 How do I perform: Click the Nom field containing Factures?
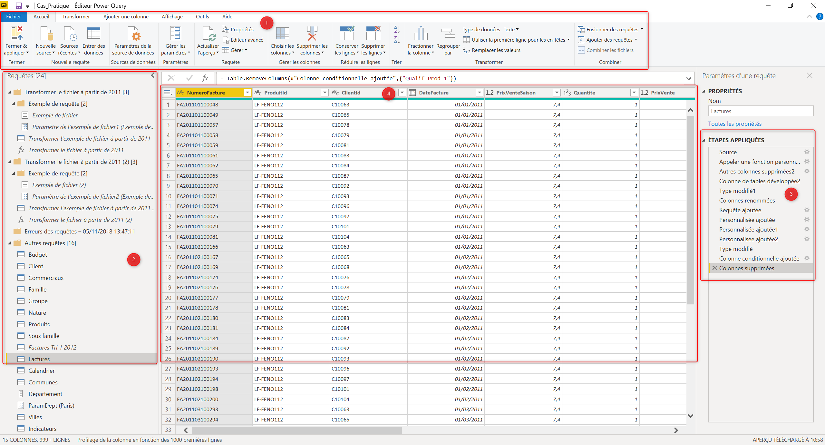[761, 111]
